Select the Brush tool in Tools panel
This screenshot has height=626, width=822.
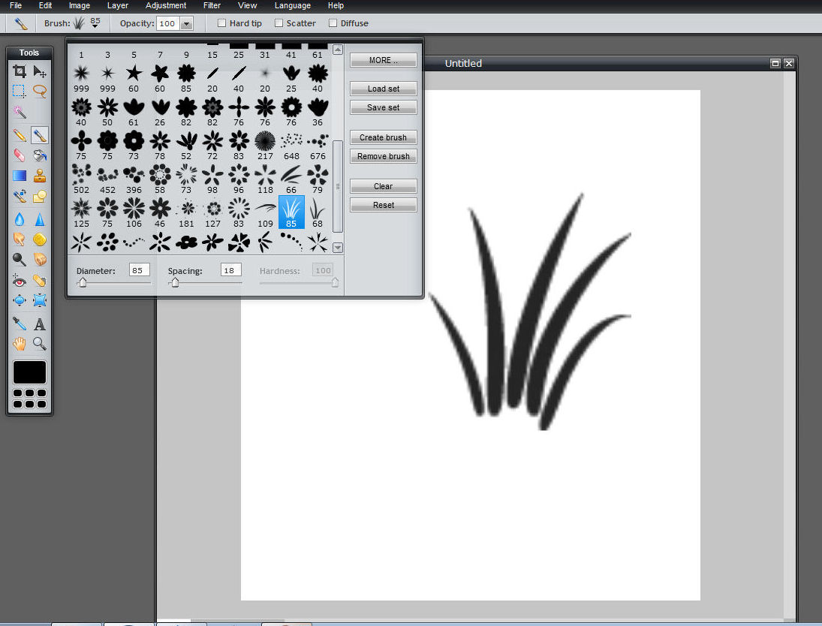(x=40, y=135)
